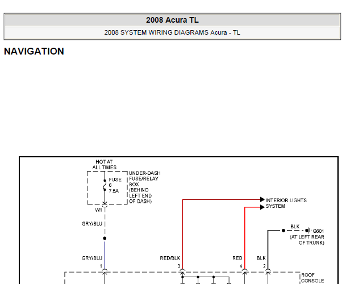Click the blue GRY/BLU wire segment
This screenshot has width=350, height=284.
click(x=105, y=255)
